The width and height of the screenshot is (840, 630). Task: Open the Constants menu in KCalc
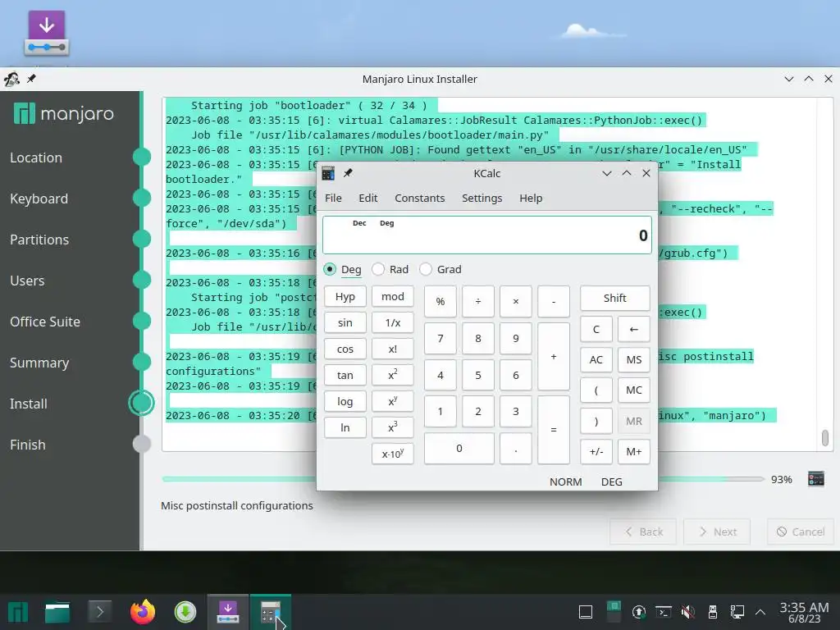419,199
